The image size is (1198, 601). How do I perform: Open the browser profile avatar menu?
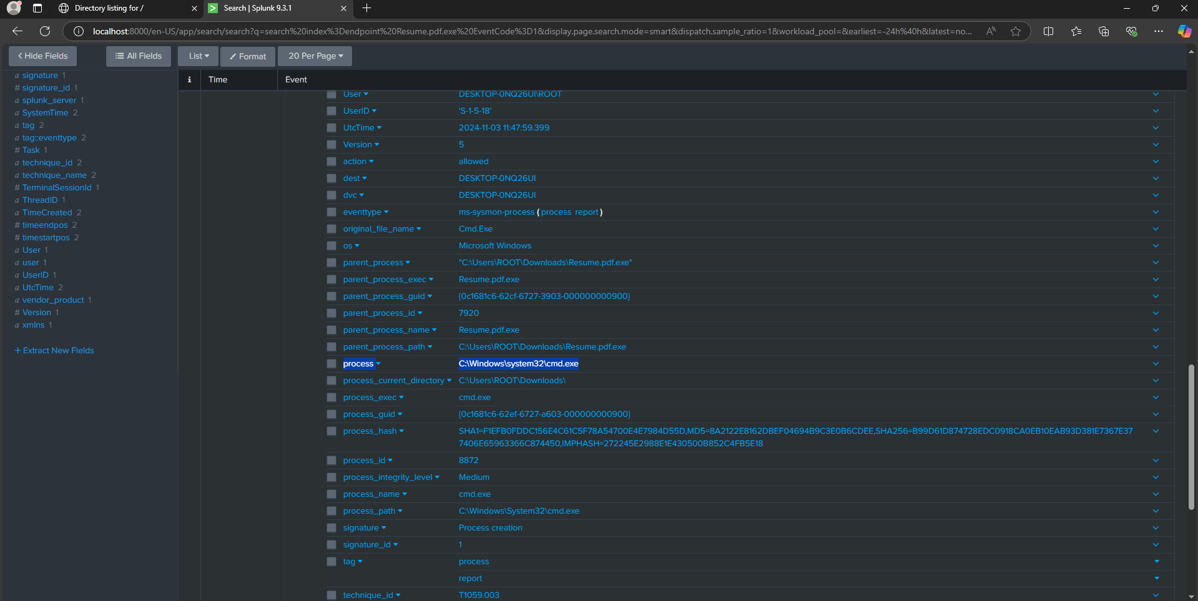(12, 8)
